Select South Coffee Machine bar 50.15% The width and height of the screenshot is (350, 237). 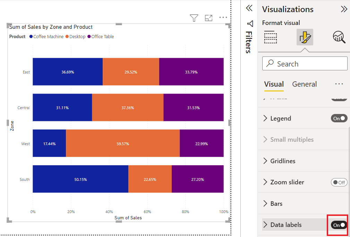click(x=80, y=179)
